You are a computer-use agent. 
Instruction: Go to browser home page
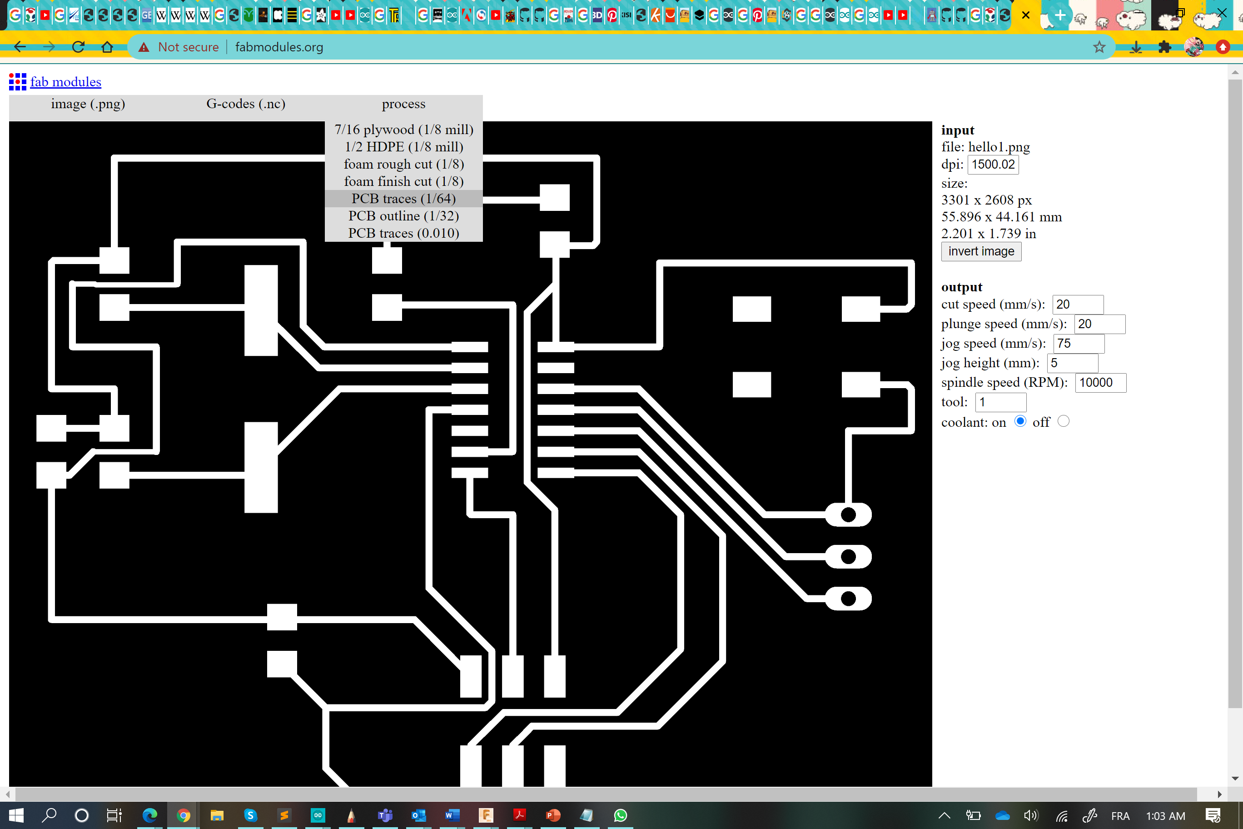[107, 47]
